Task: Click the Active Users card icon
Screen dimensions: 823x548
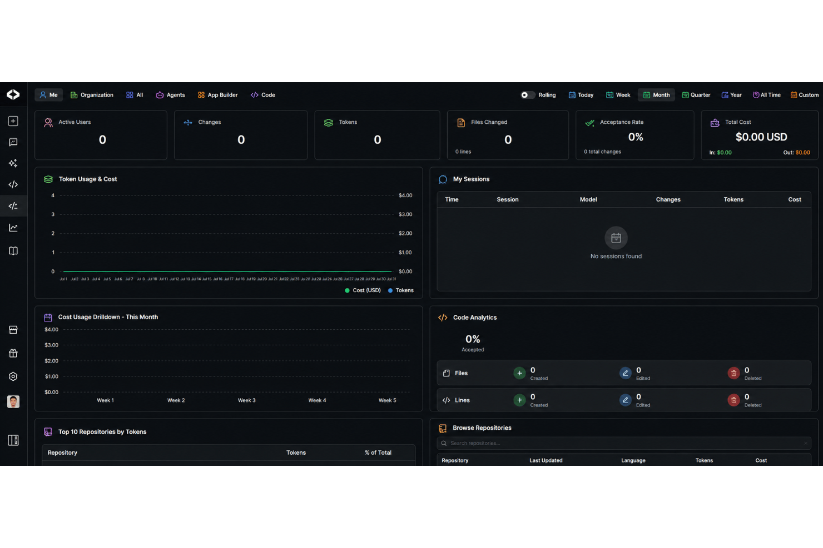Action: pyautogui.click(x=48, y=123)
